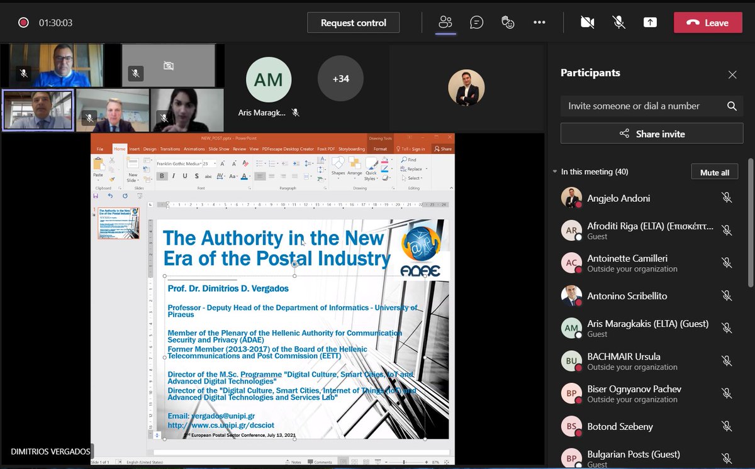Open the Select dropdown in Editing group

point(413,178)
